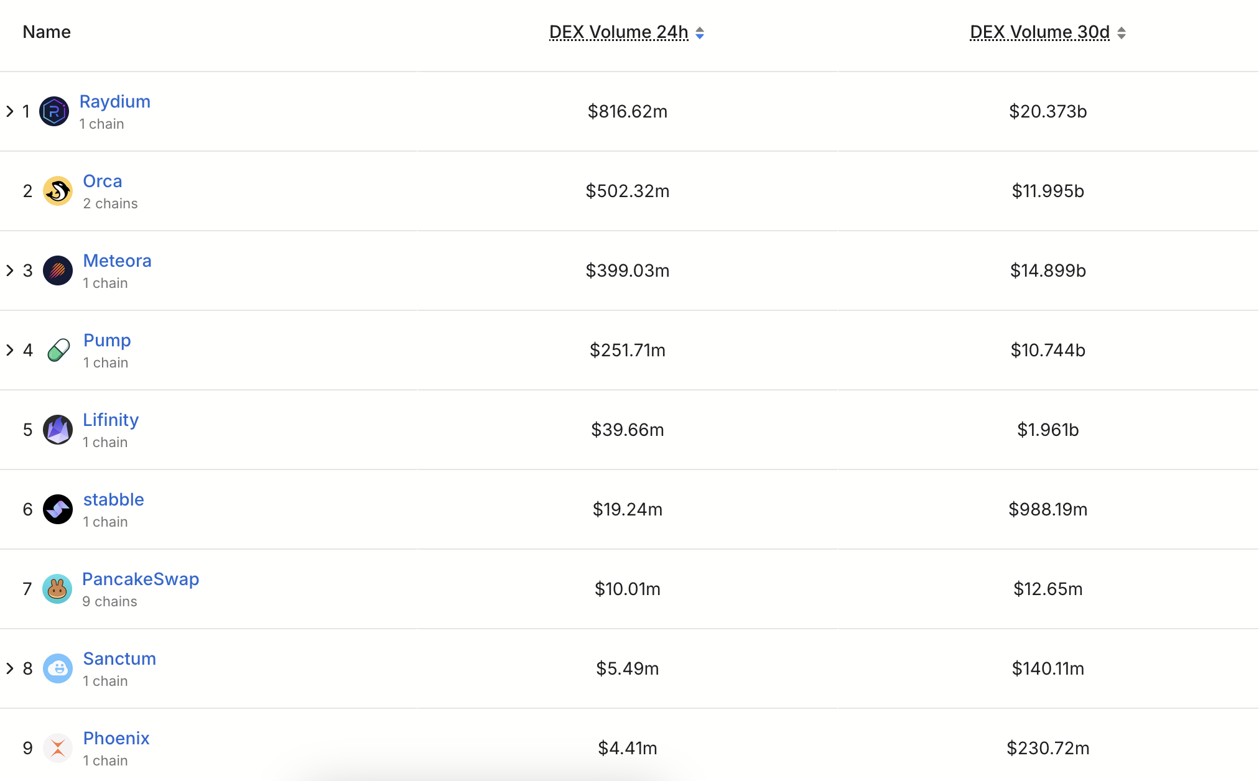Viewport: 1259px width, 781px height.
Task: Click the Orca whale logo icon
Action: (57, 191)
